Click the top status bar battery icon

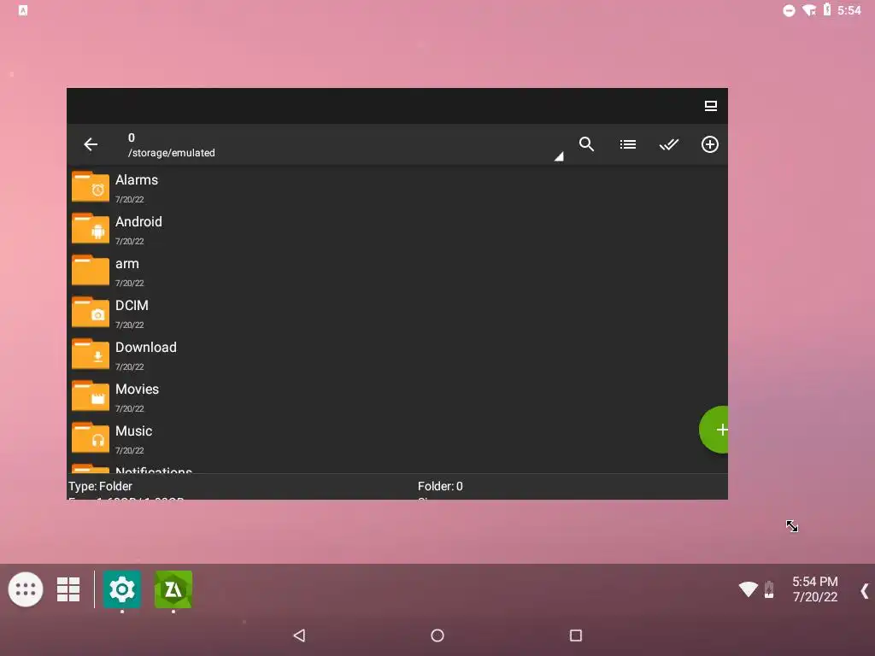tap(827, 9)
